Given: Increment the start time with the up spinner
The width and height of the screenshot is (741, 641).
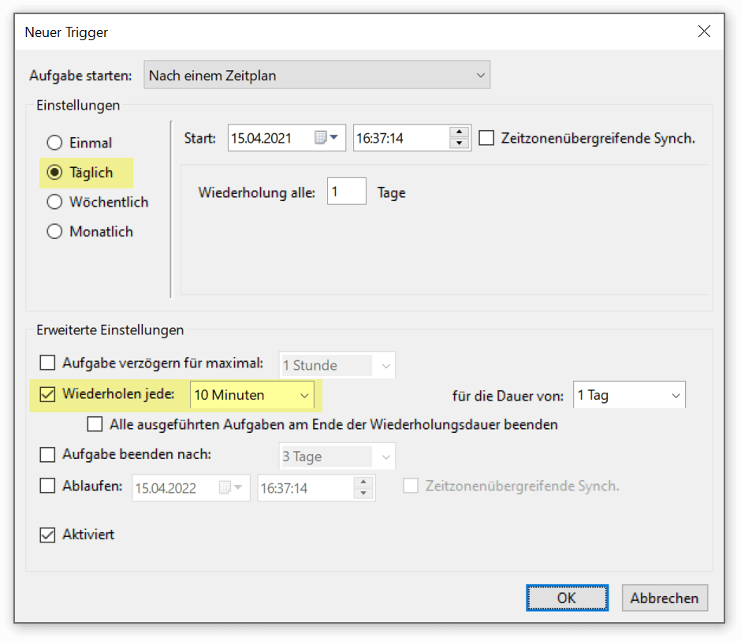Looking at the screenshot, I should click(458, 133).
